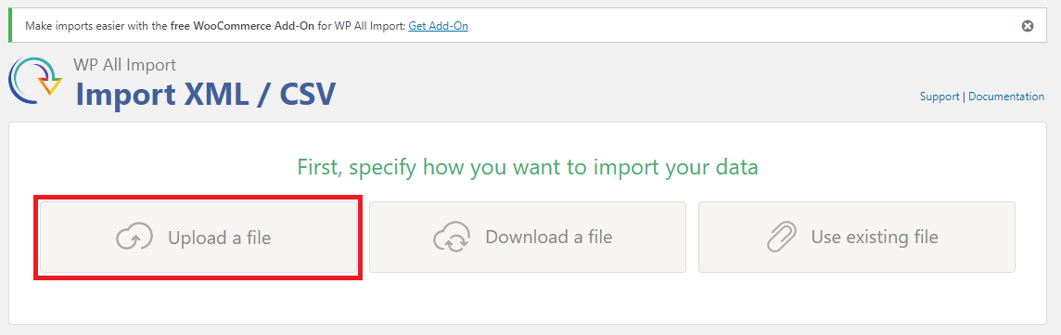The width and height of the screenshot is (1061, 335).
Task: Choose the Use existing file option
Action: tap(857, 238)
